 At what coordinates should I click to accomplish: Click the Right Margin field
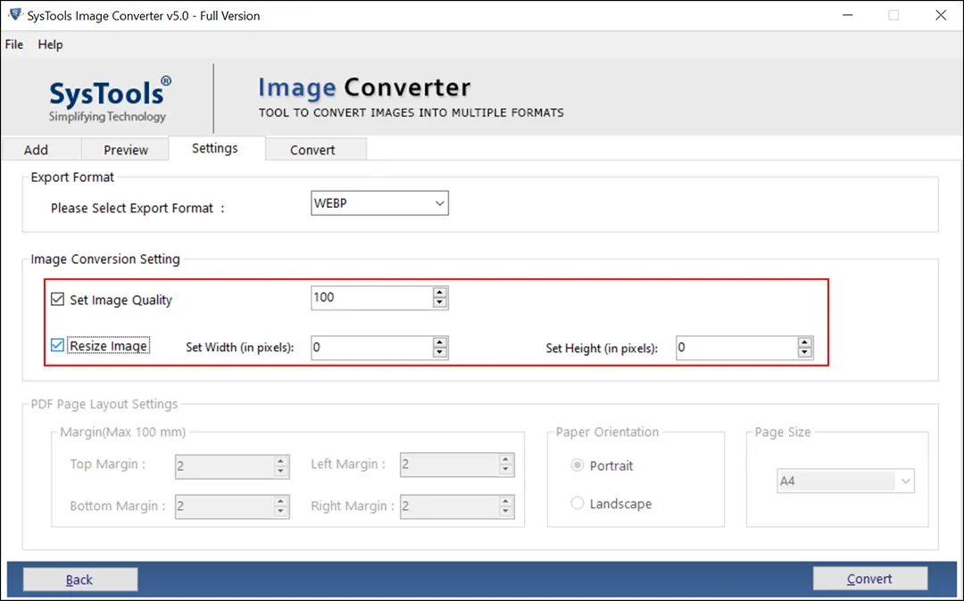(x=449, y=507)
